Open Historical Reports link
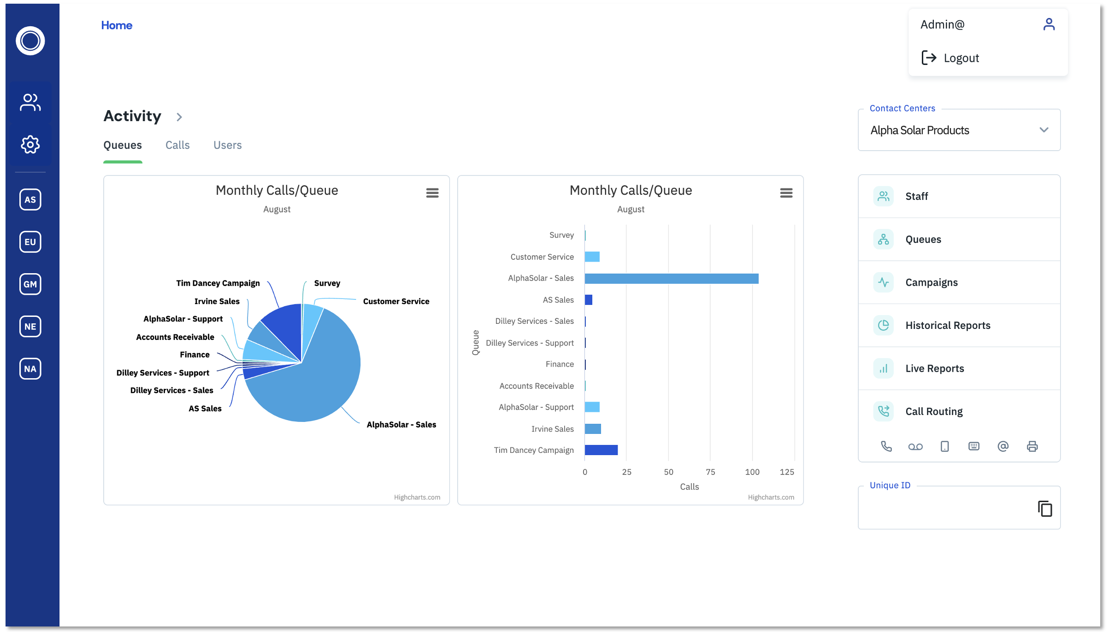 947,325
